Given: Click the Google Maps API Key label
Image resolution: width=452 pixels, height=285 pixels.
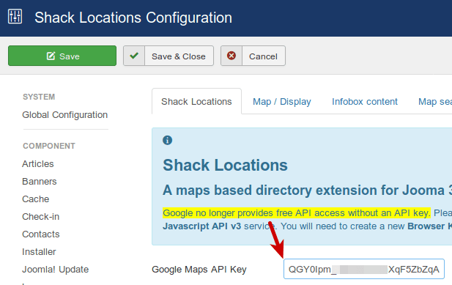Looking at the screenshot, I should (199, 269).
